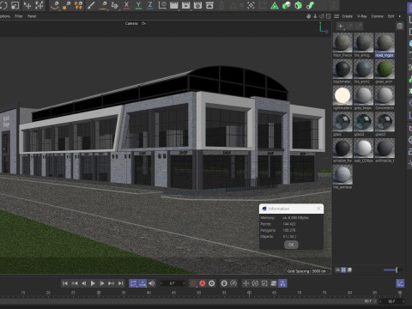Toggle position keyframe recording icon
The height and width of the screenshot is (309, 412).
click(245, 283)
